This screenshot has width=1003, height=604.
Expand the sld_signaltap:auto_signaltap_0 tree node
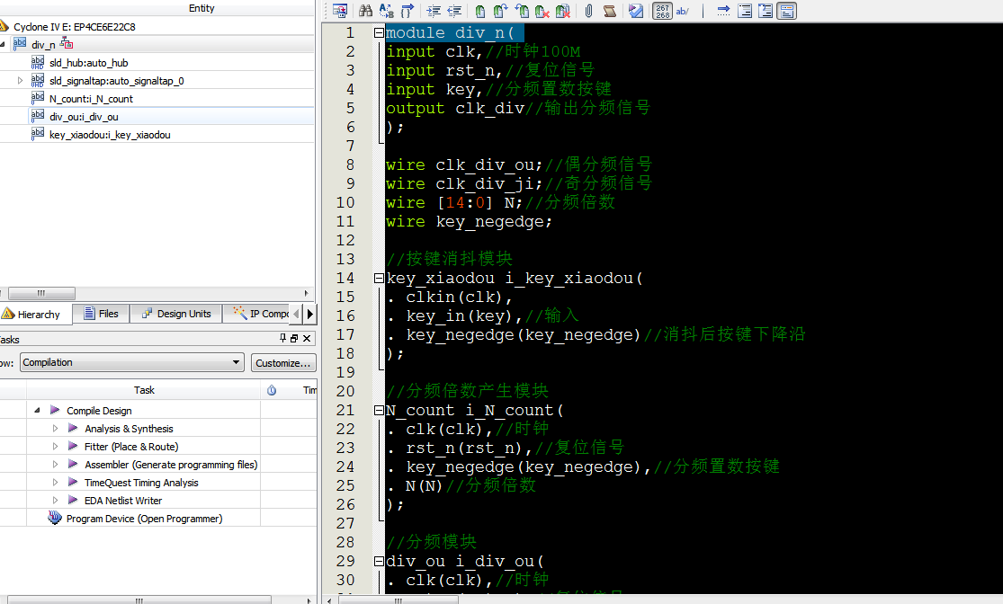(x=21, y=81)
